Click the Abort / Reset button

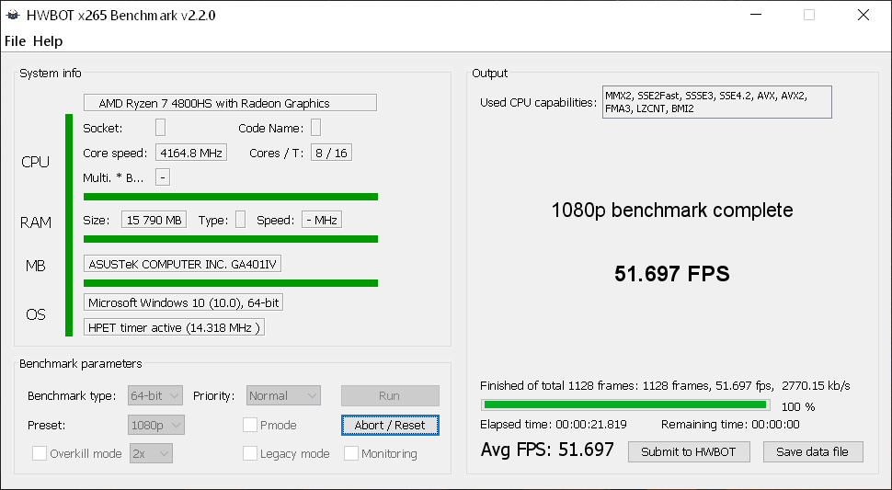(x=390, y=425)
